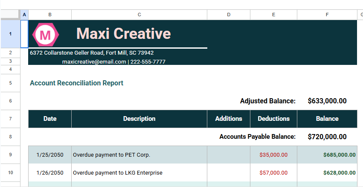The image size is (363, 187).
Task: Select column C header
Action: (x=139, y=15)
